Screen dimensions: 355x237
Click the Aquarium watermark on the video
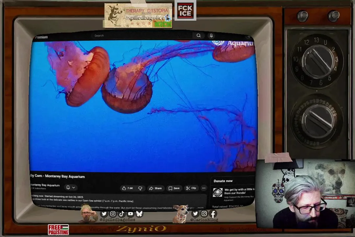tap(234, 43)
